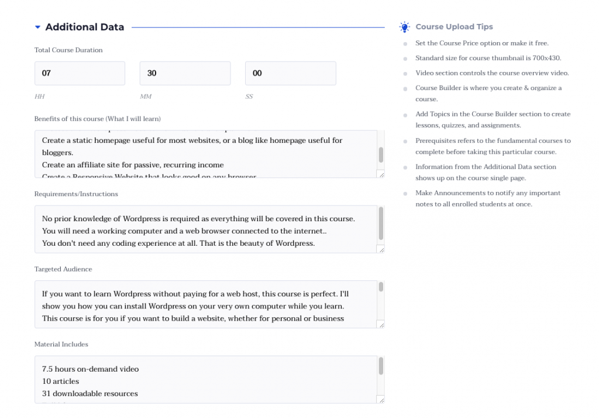Click the SS label under seconds
The width and height of the screenshot is (599, 419).
pyautogui.click(x=249, y=97)
